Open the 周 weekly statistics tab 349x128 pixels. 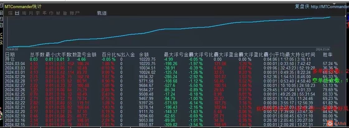pos(24,13)
